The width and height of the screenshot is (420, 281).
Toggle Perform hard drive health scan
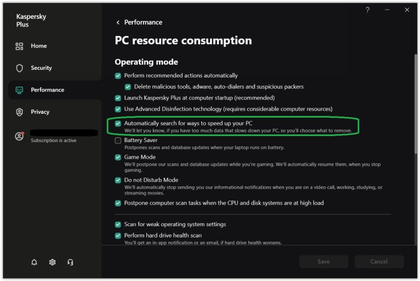[118, 236]
